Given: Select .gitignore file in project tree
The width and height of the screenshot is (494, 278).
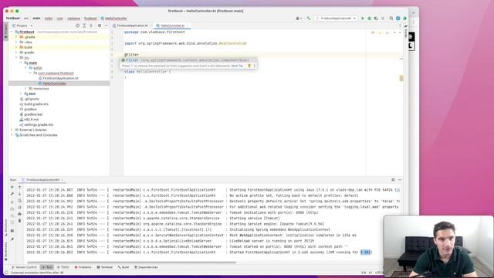Looking at the screenshot, I should click(x=32, y=99).
